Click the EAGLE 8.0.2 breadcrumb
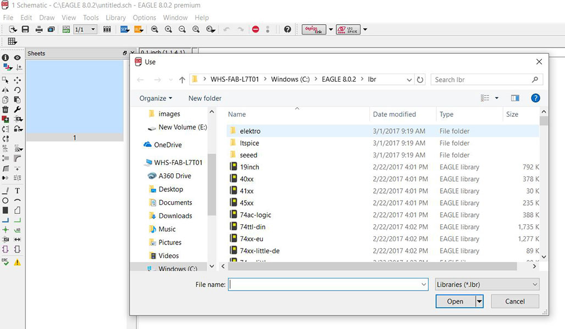This screenshot has height=329, width=565. point(339,80)
